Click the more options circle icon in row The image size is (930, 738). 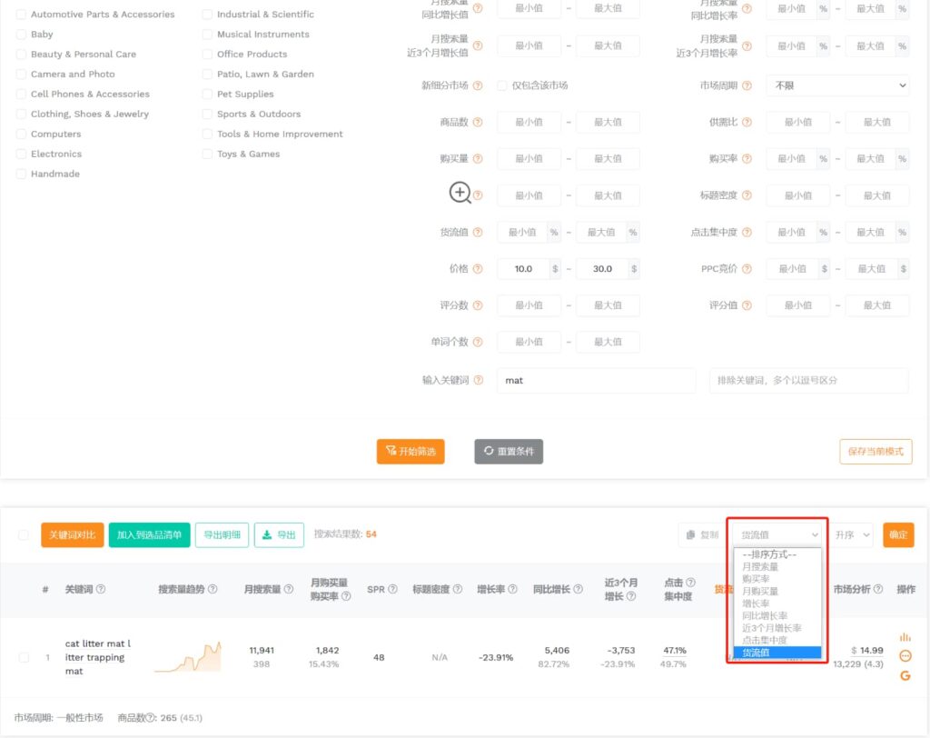point(905,656)
